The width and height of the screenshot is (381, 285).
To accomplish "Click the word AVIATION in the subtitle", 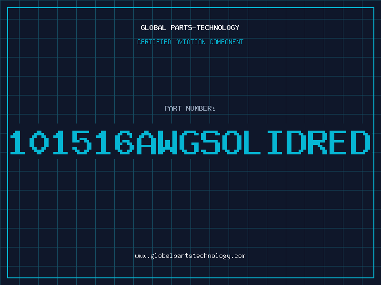I will [x=191, y=42].
